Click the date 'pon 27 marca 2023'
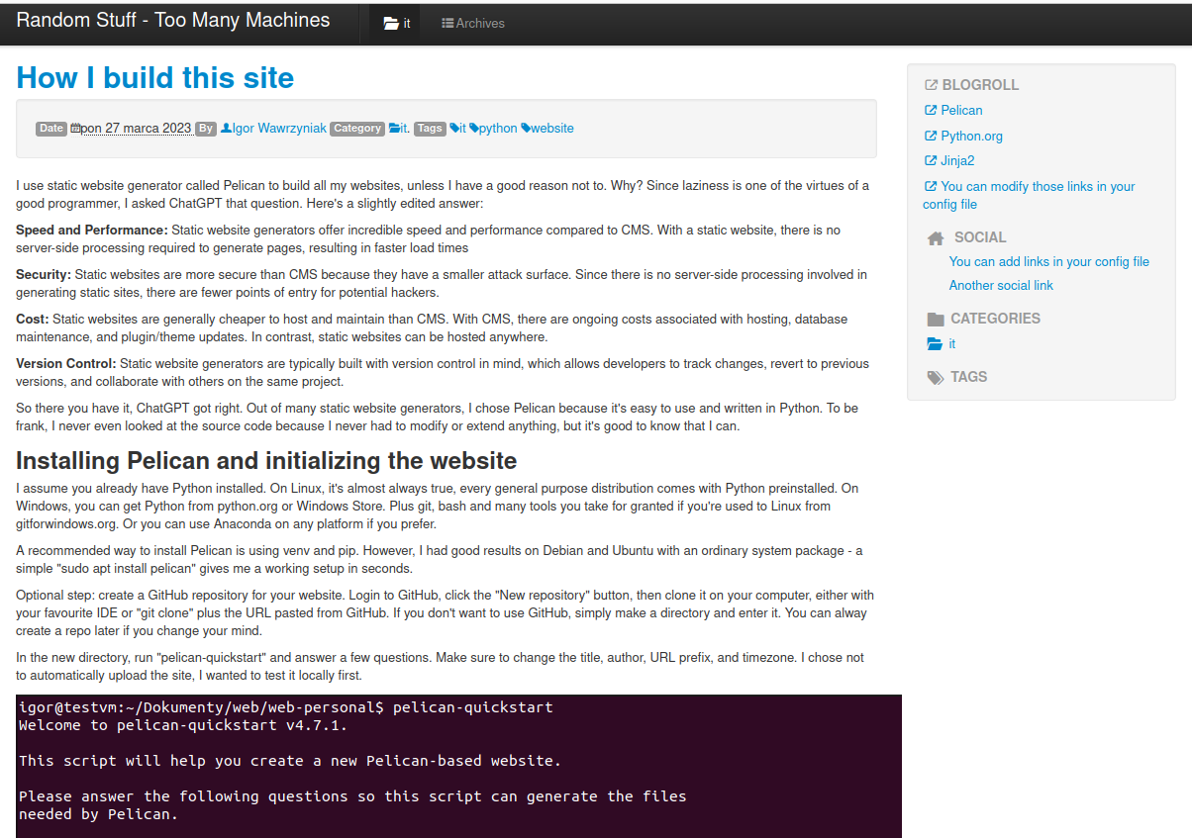 coord(137,129)
